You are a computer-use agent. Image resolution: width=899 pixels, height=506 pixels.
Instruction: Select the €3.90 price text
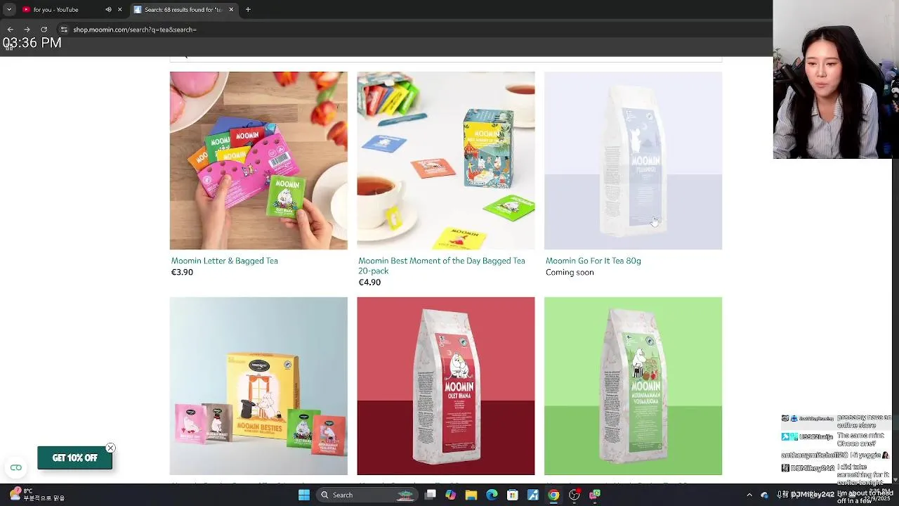(x=182, y=272)
